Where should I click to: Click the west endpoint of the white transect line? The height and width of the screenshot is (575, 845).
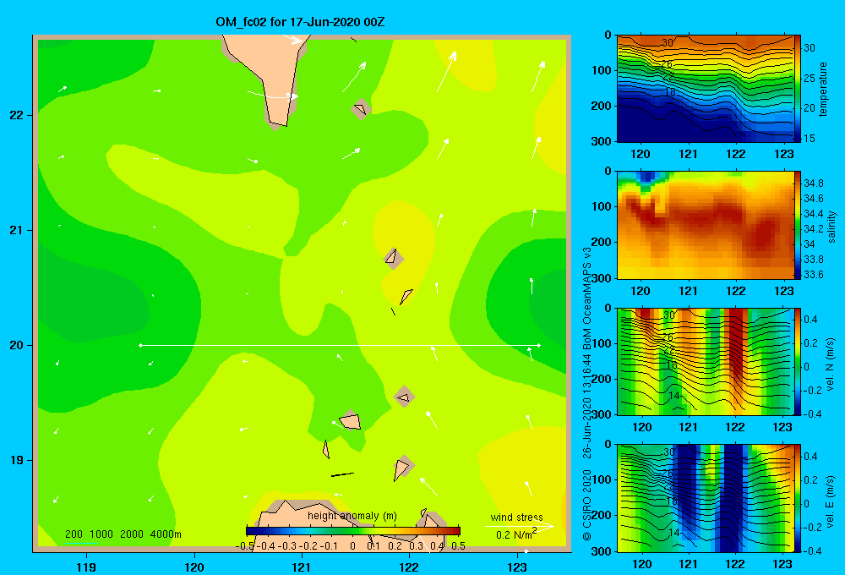[140, 345]
